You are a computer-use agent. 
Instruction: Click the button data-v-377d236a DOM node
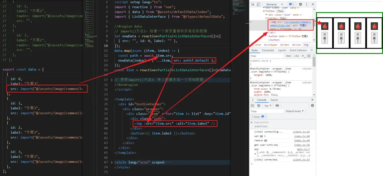288,36
